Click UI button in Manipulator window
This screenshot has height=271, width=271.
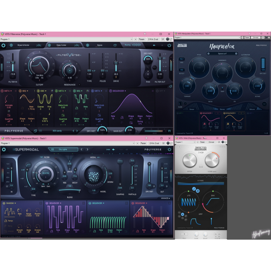point(263,38)
